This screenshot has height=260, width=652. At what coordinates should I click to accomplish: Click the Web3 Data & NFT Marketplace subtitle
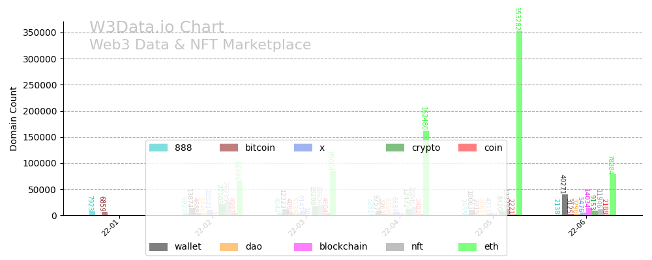(200, 45)
